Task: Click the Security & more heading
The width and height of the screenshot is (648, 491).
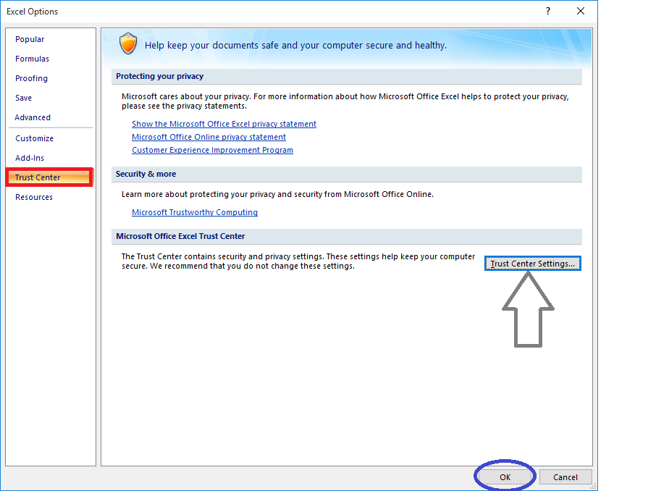Action: click(146, 174)
